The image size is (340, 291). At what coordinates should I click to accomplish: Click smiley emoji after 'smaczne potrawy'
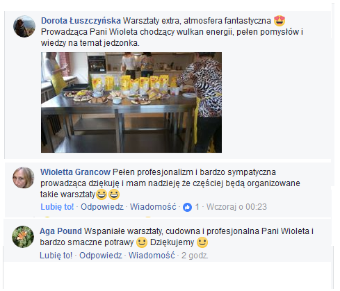coord(142,242)
